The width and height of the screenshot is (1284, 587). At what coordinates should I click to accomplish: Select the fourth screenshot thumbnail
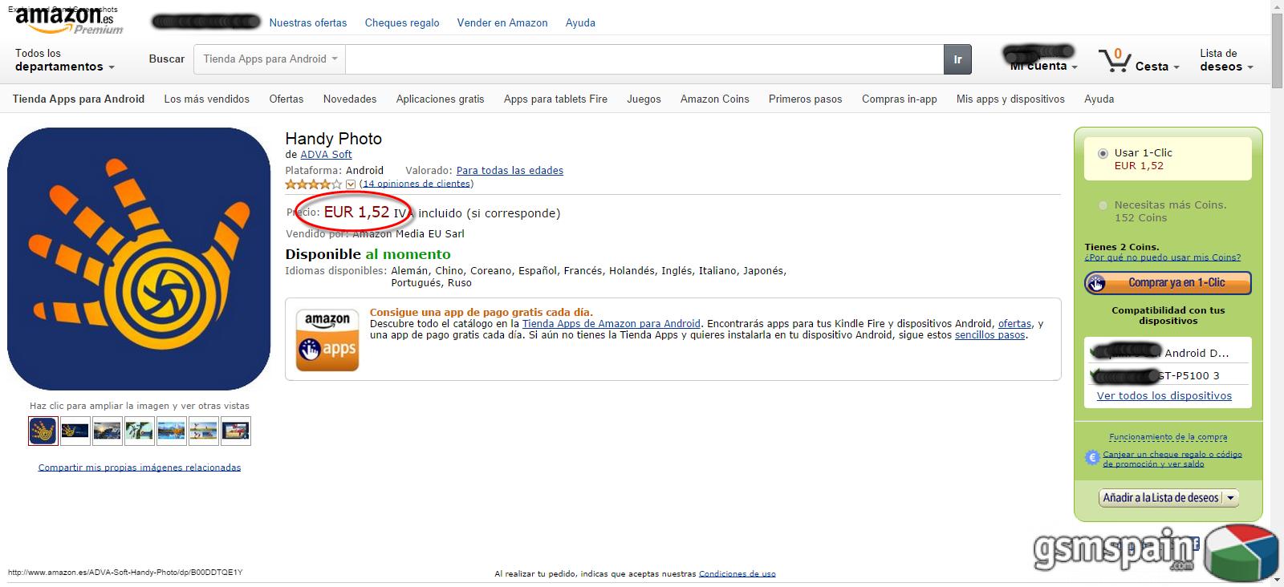140,431
